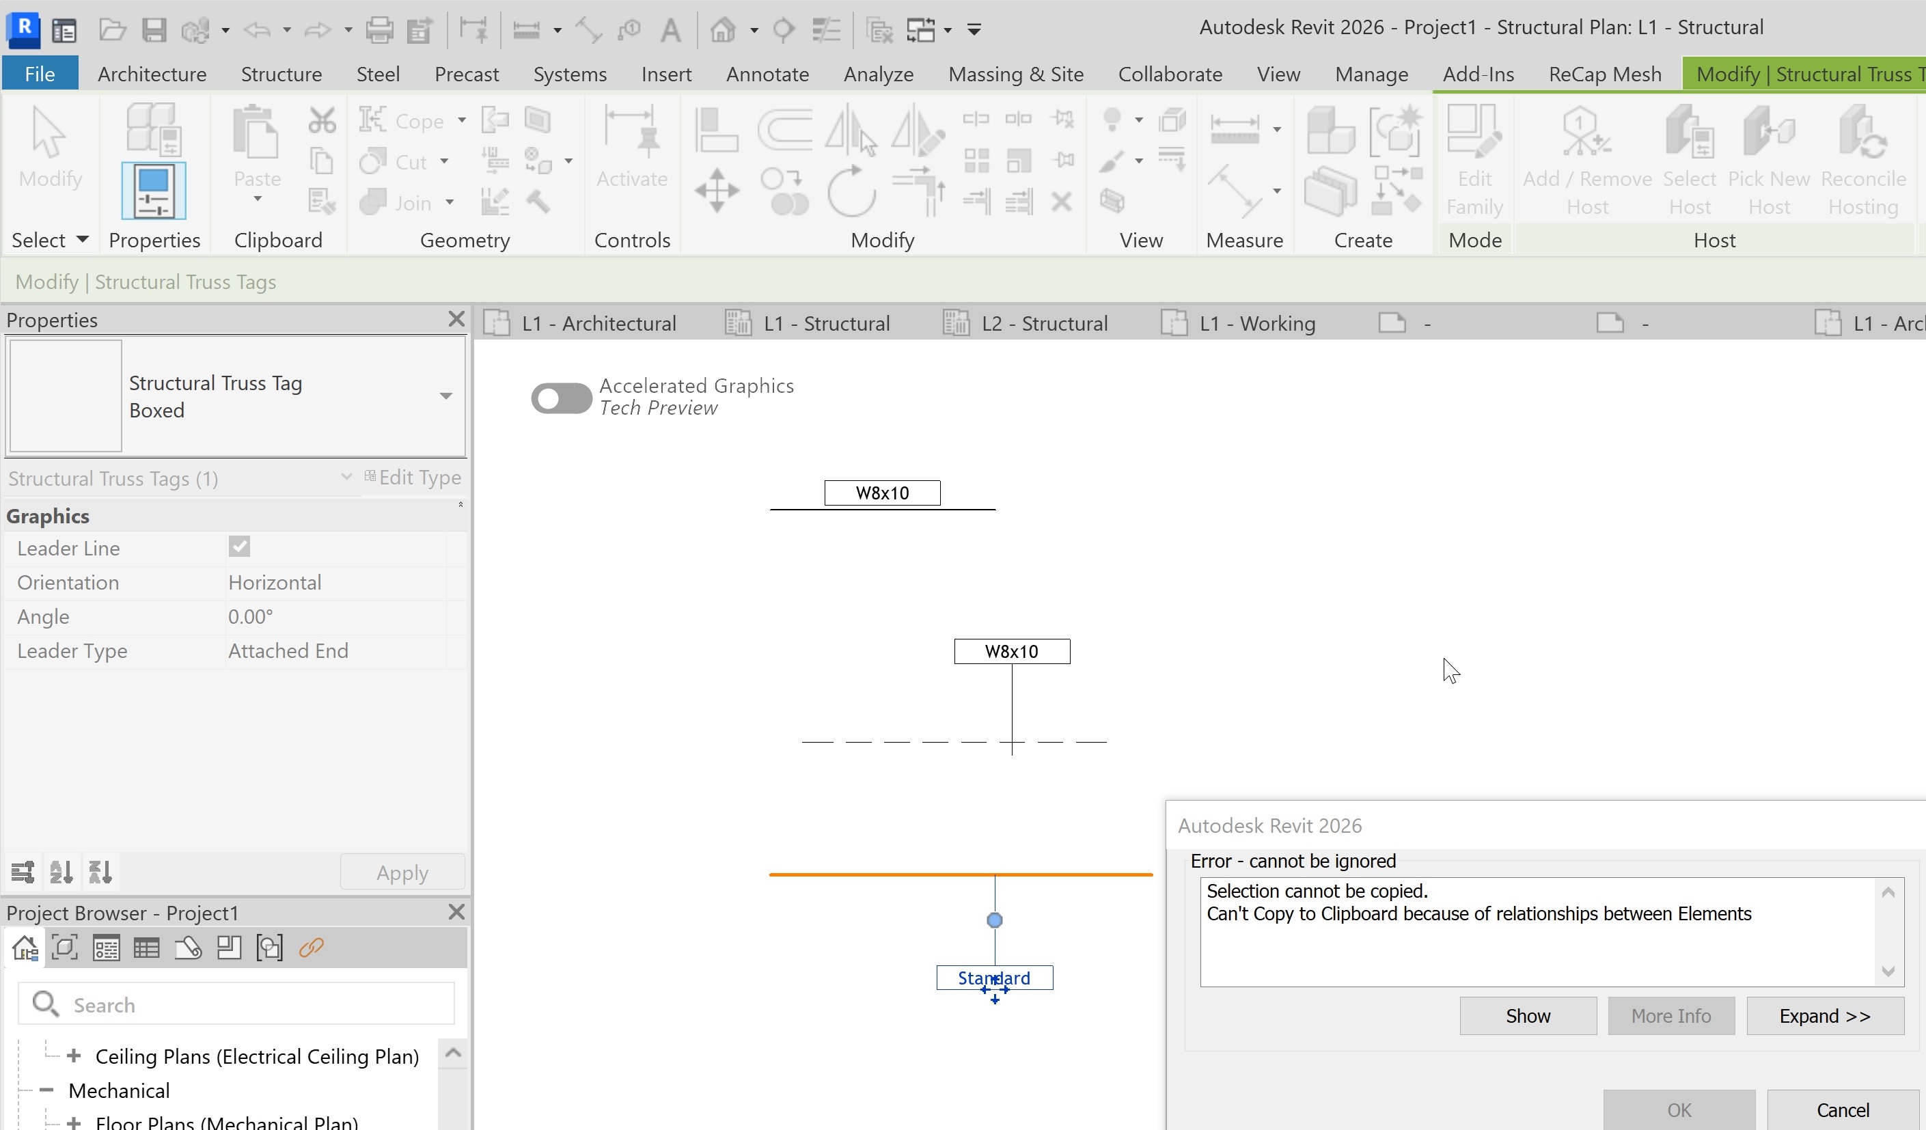Uncheck the Leader Line checkbox
Image resolution: width=1926 pixels, height=1130 pixels.
239,547
